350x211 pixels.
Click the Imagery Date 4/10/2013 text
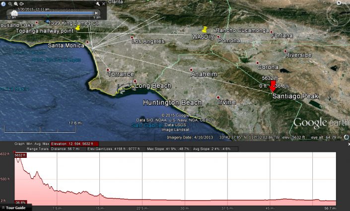[x=190, y=138]
